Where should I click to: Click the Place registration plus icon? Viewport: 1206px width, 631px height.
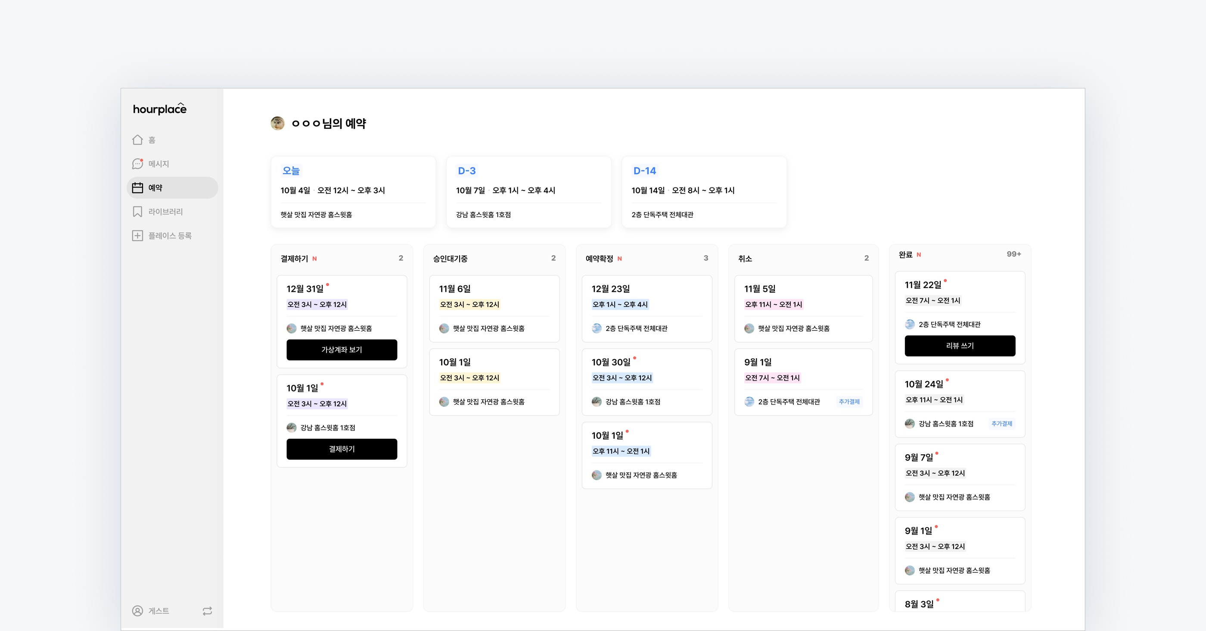(137, 235)
